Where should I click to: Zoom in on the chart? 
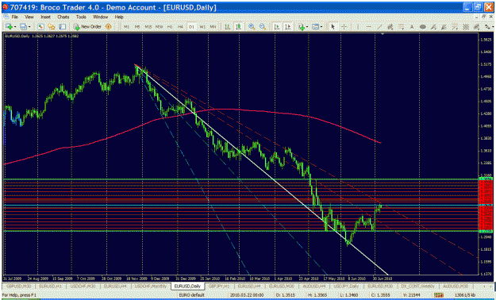(252, 27)
